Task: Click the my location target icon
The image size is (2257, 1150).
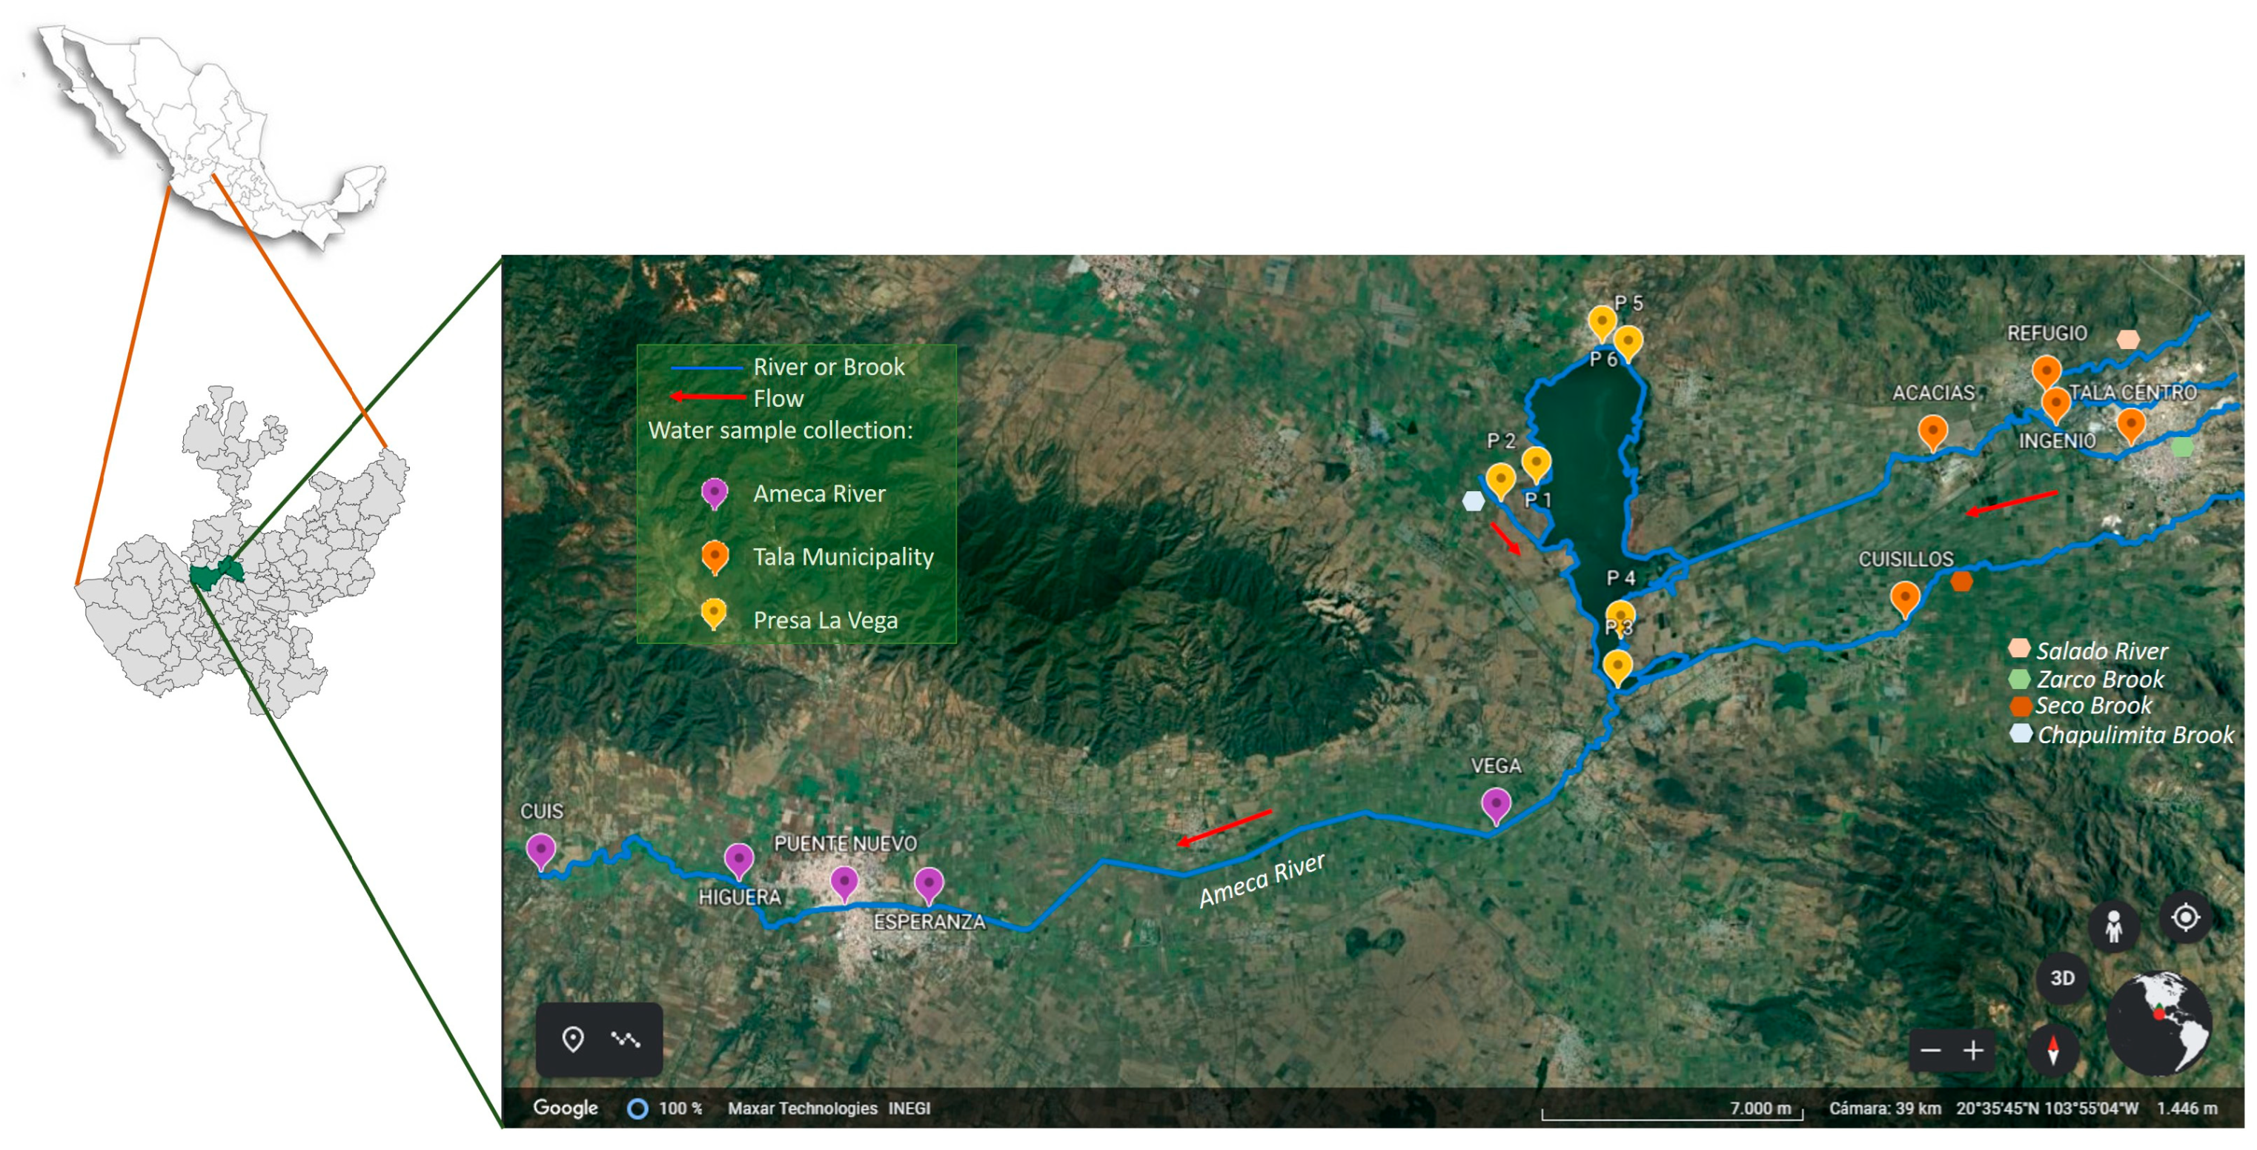Action: (2185, 917)
